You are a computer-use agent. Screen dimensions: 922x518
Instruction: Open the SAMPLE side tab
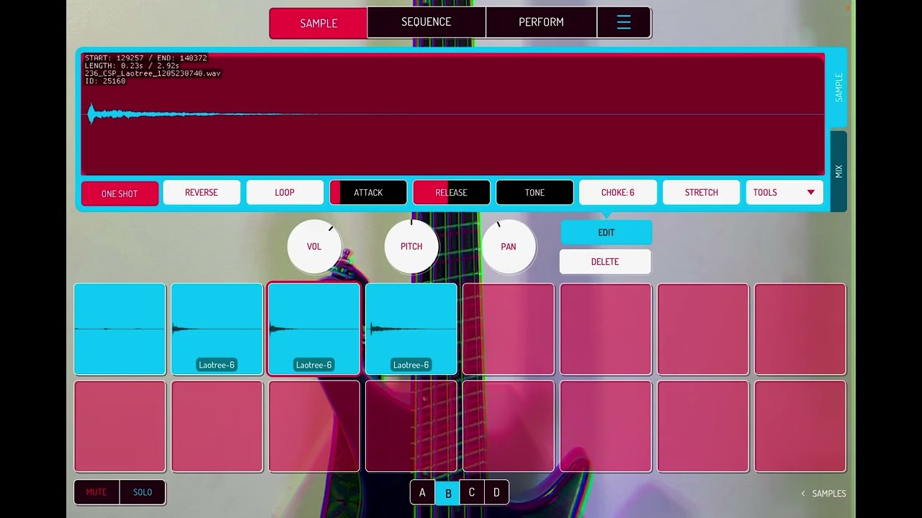pyautogui.click(x=838, y=87)
